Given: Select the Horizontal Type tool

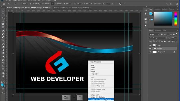Looking at the screenshot, I should pos(3,63).
